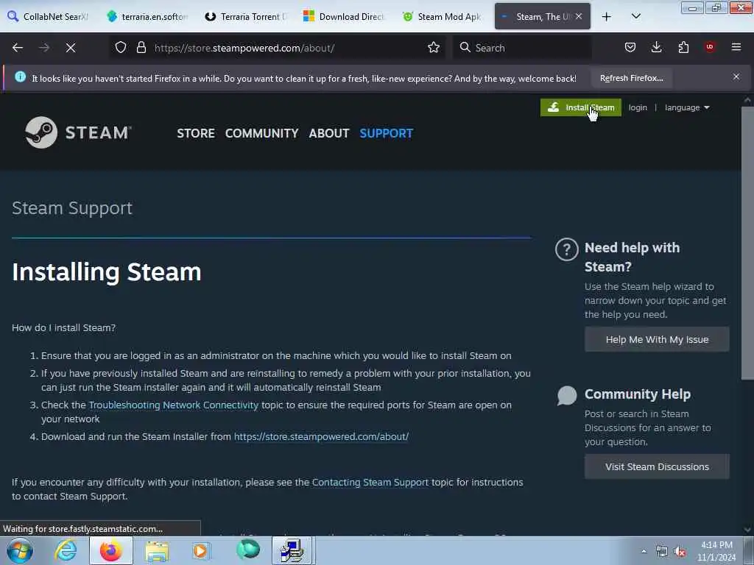Switch to the CollabNet SearXNG tab
This screenshot has height=565, width=754.
(48, 17)
